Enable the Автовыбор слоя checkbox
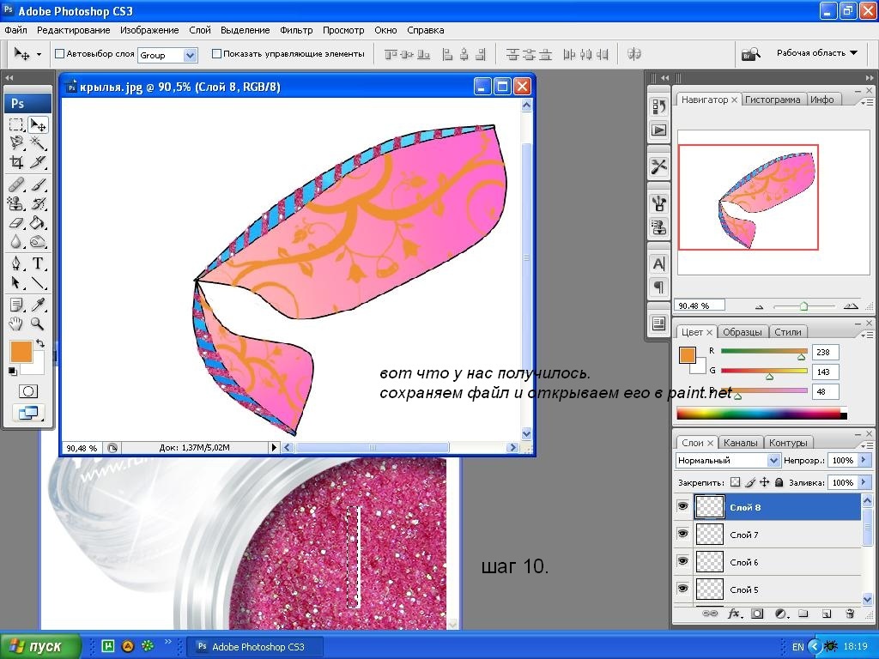The height and width of the screenshot is (659, 879). click(60, 53)
